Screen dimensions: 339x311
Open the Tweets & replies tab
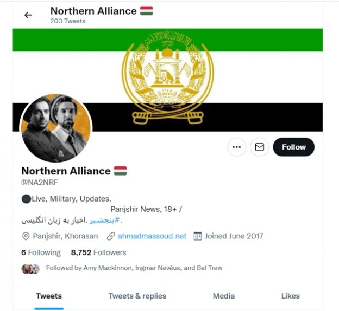click(137, 296)
